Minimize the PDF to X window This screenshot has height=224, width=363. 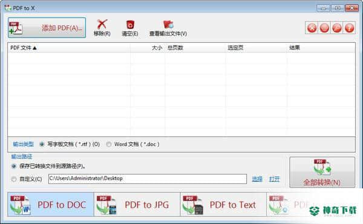[324, 8]
